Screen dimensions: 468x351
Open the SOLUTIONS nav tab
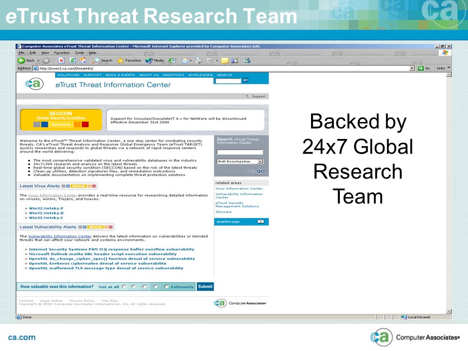tap(68, 75)
